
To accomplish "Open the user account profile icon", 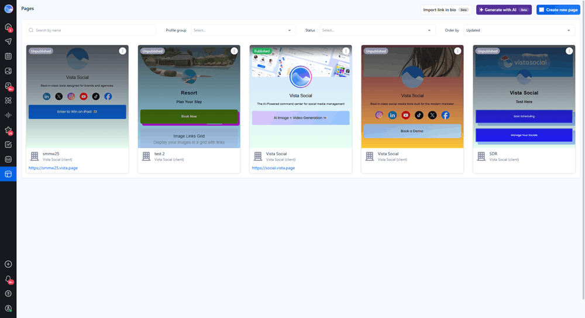I will pos(8,308).
